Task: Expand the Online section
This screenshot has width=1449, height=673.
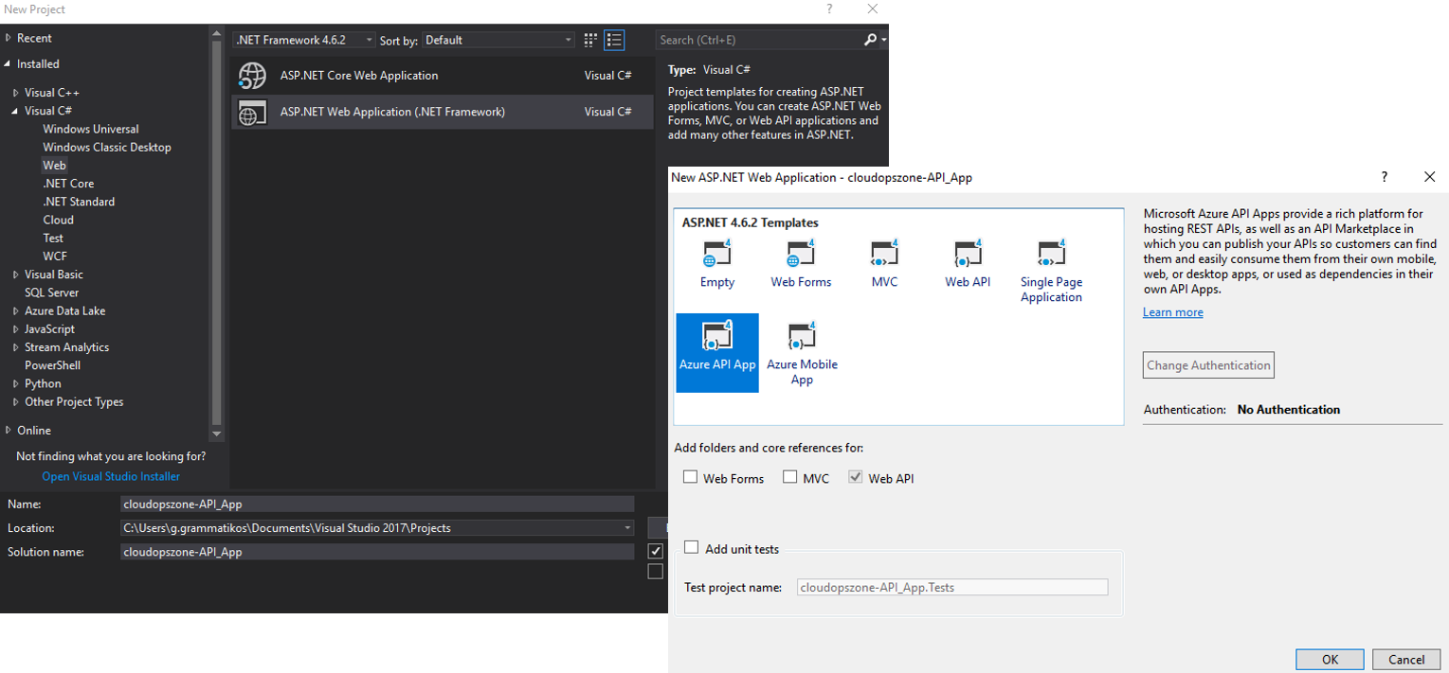Action: (9, 430)
